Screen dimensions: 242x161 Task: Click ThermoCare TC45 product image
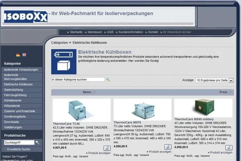pyautogui.click(x=82, y=110)
